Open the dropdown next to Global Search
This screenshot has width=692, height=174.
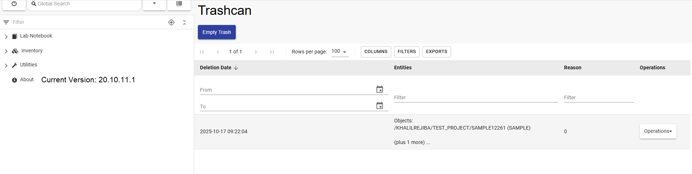pyautogui.click(x=154, y=4)
